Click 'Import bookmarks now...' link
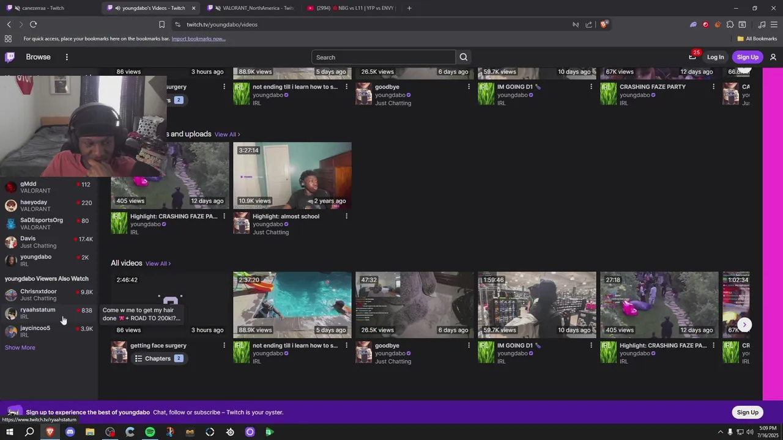Screen dimensions: 783x440 coord(198,38)
